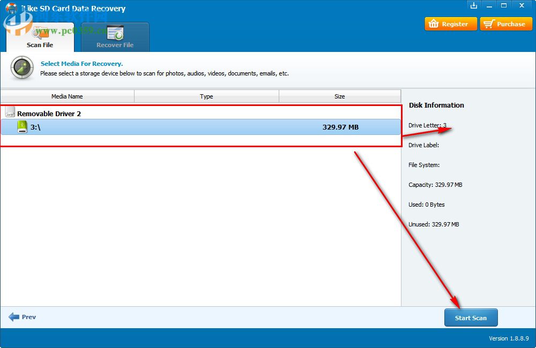The width and height of the screenshot is (536, 348).
Task: Sort by the Type column header
Action: pos(206,96)
